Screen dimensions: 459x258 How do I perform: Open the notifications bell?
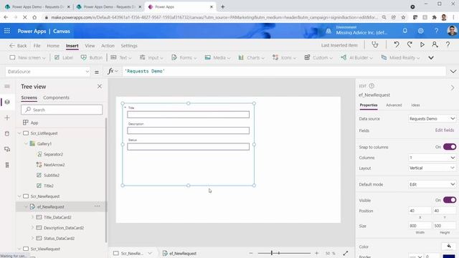click(404, 31)
